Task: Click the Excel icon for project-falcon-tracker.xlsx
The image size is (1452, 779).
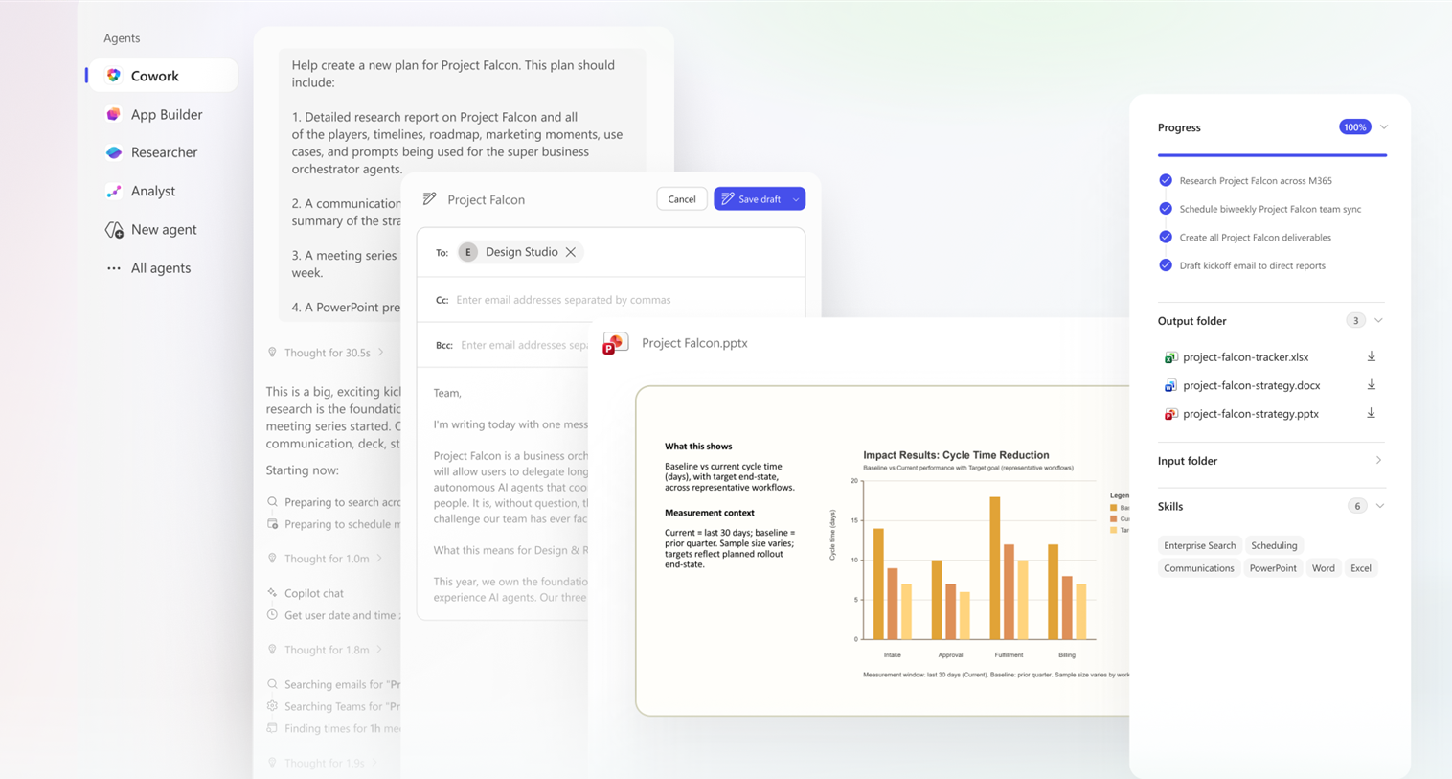Action: tap(1170, 357)
